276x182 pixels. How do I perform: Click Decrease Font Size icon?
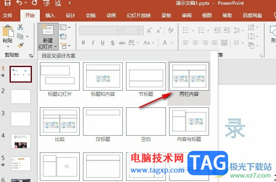point(159,30)
